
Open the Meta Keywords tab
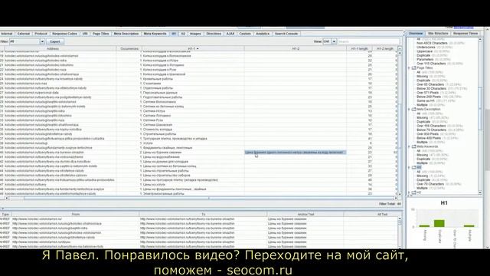[x=155, y=34]
